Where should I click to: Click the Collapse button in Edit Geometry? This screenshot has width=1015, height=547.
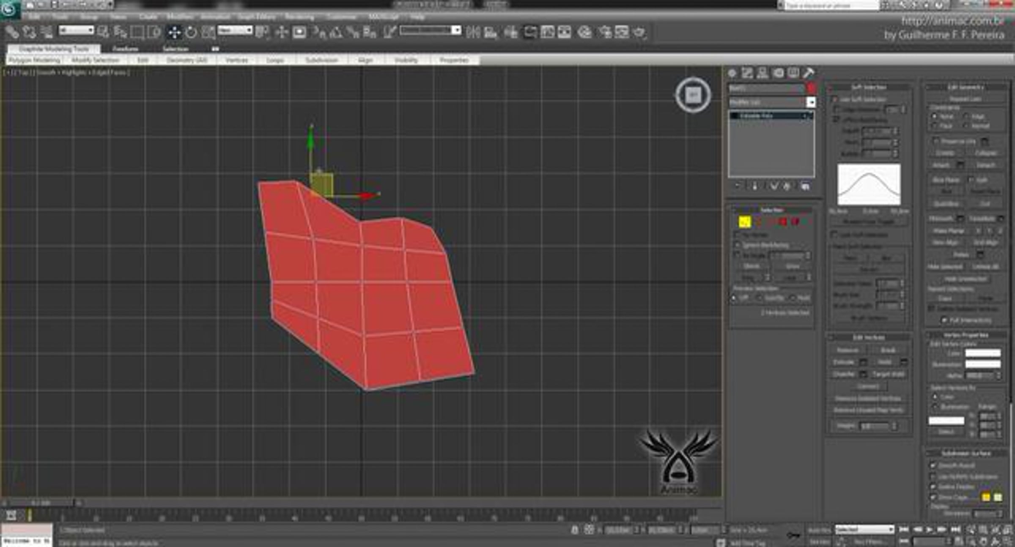click(x=985, y=153)
